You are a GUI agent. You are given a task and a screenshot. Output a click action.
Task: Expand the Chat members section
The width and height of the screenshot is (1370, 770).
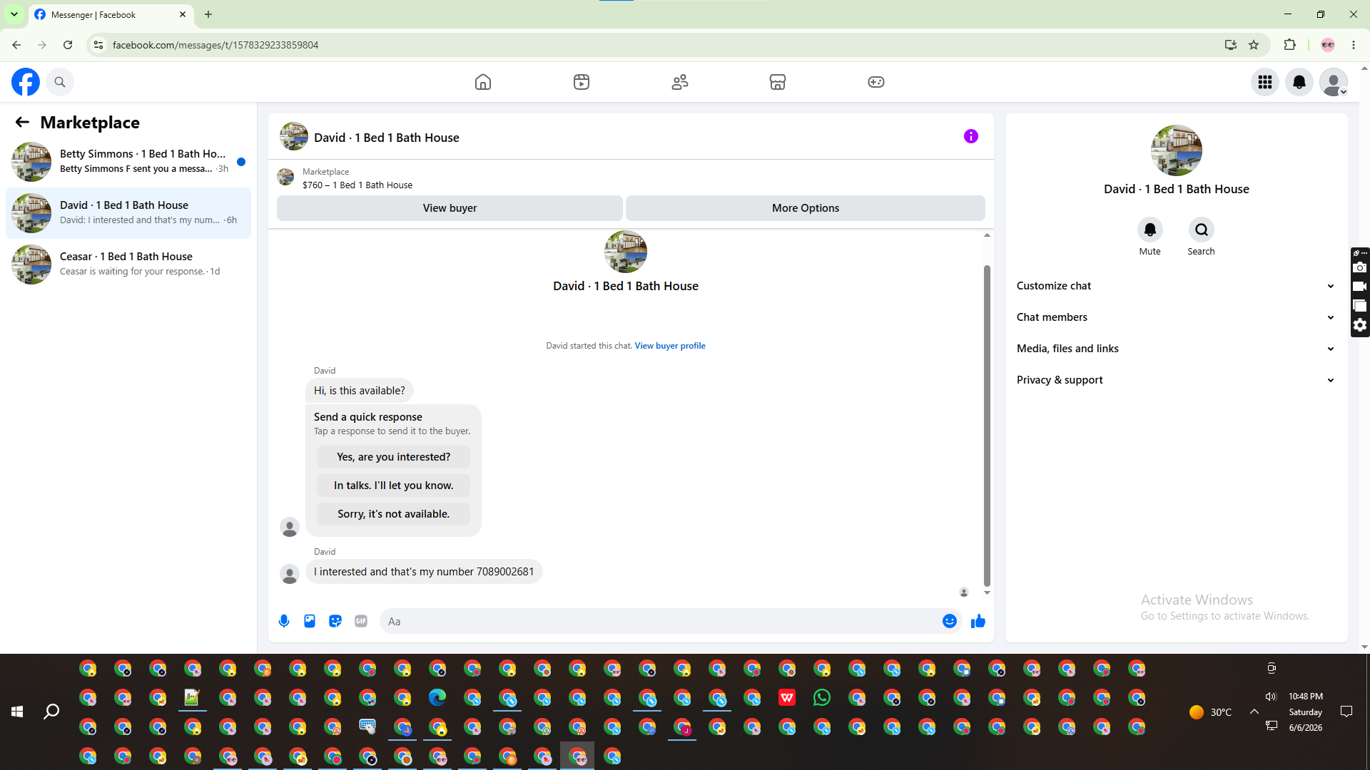point(1177,317)
